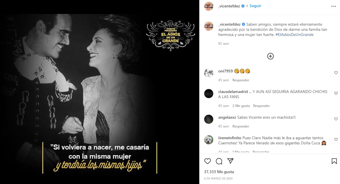Load more comments with plus circle
Image resolution: width=340 pixels, height=184 pixels.
(x=271, y=56)
